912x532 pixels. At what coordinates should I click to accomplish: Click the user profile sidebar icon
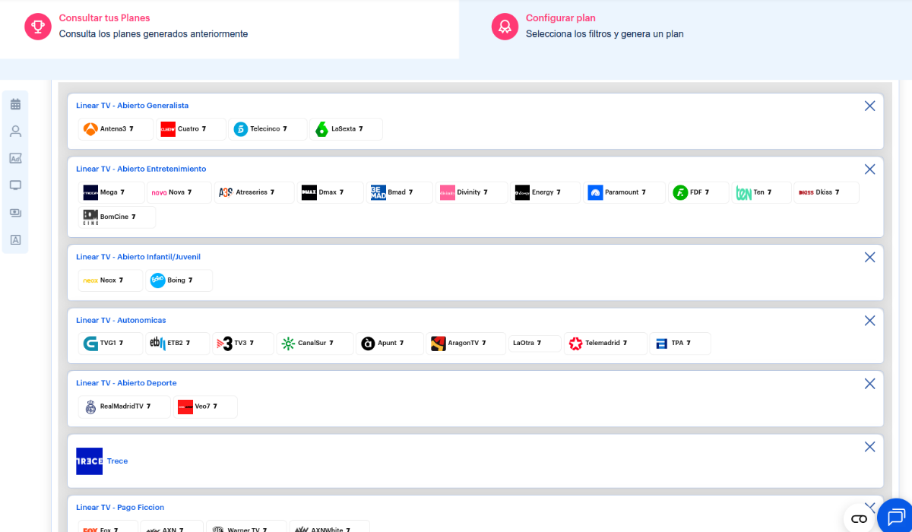point(15,131)
